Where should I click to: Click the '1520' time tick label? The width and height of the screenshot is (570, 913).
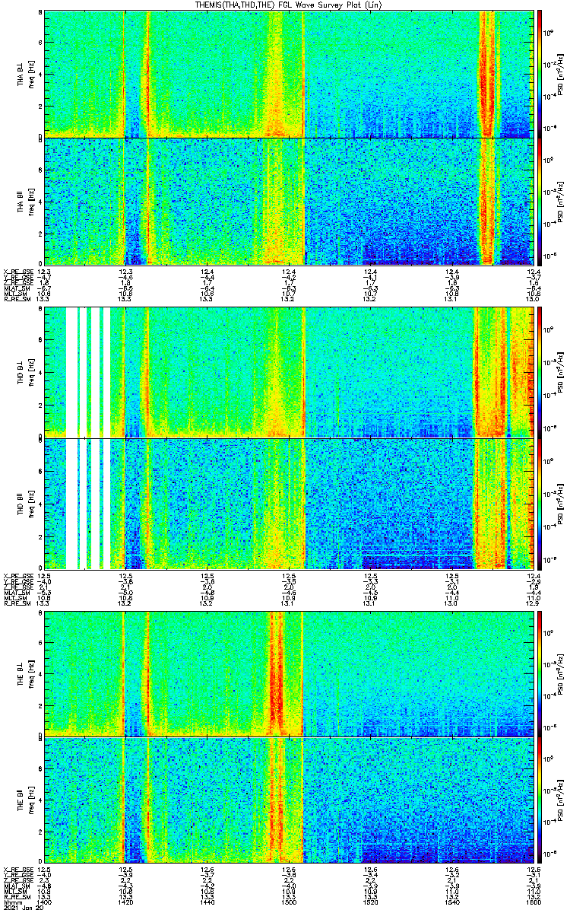(x=369, y=902)
